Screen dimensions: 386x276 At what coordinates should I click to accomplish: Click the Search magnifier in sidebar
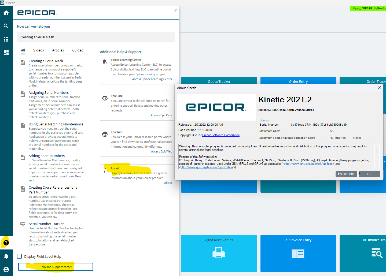point(6,26)
